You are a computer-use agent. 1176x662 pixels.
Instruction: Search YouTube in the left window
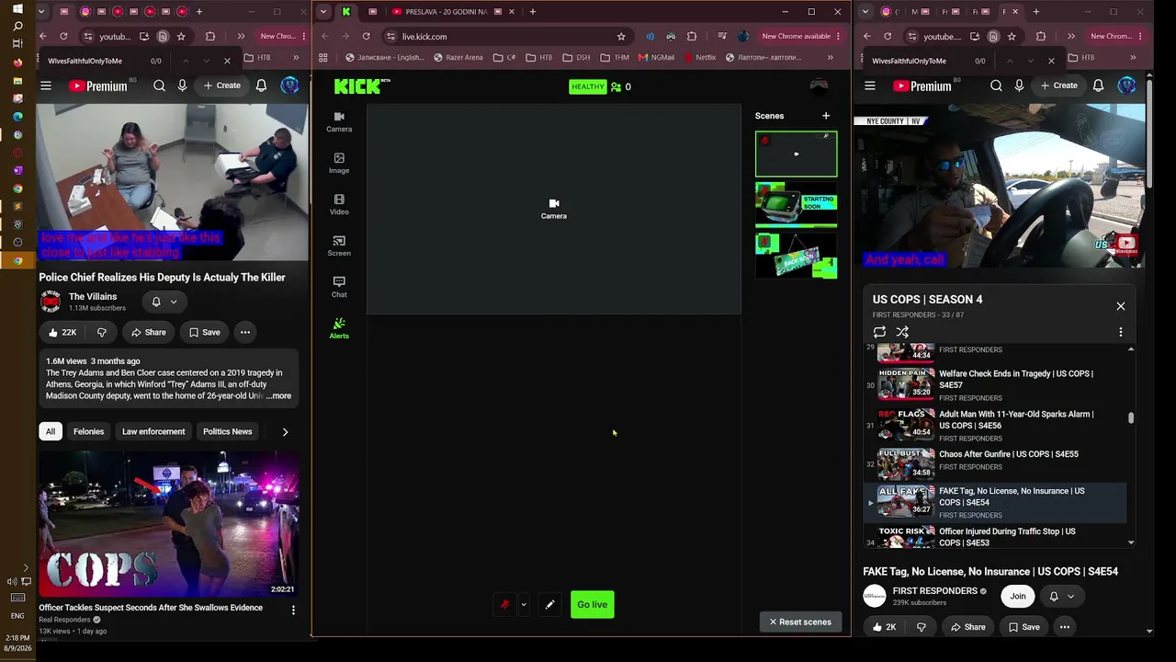point(159,86)
